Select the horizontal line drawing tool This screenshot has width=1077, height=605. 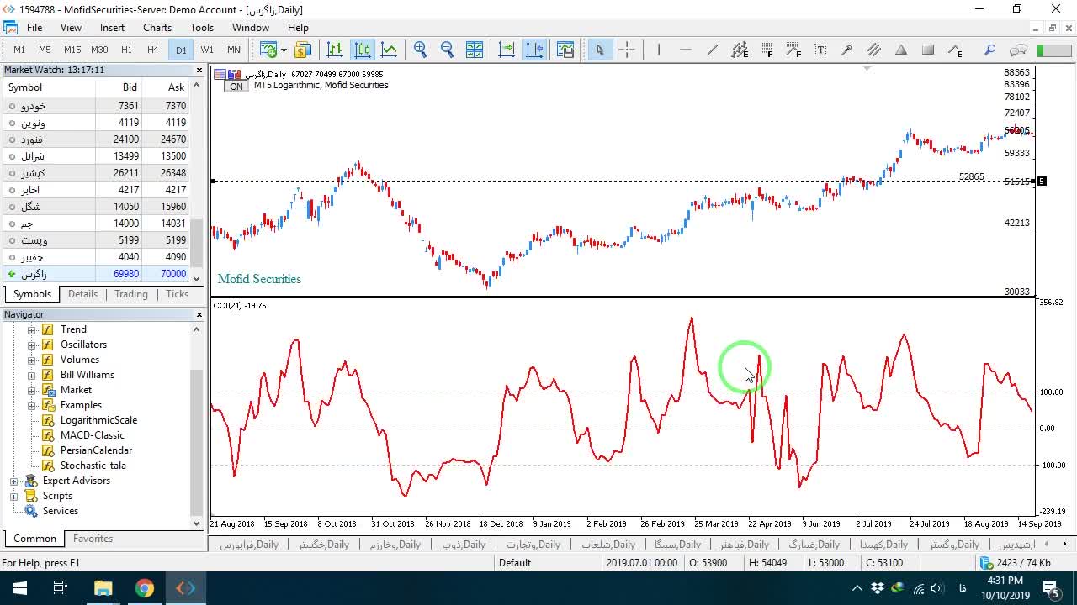point(686,50)
